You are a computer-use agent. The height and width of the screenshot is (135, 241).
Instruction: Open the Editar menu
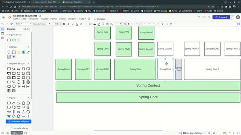point(24,19)
